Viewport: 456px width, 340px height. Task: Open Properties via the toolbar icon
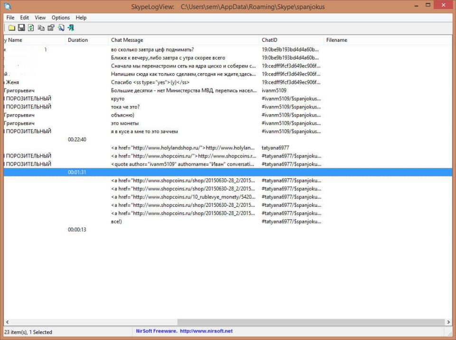[50, 28]
